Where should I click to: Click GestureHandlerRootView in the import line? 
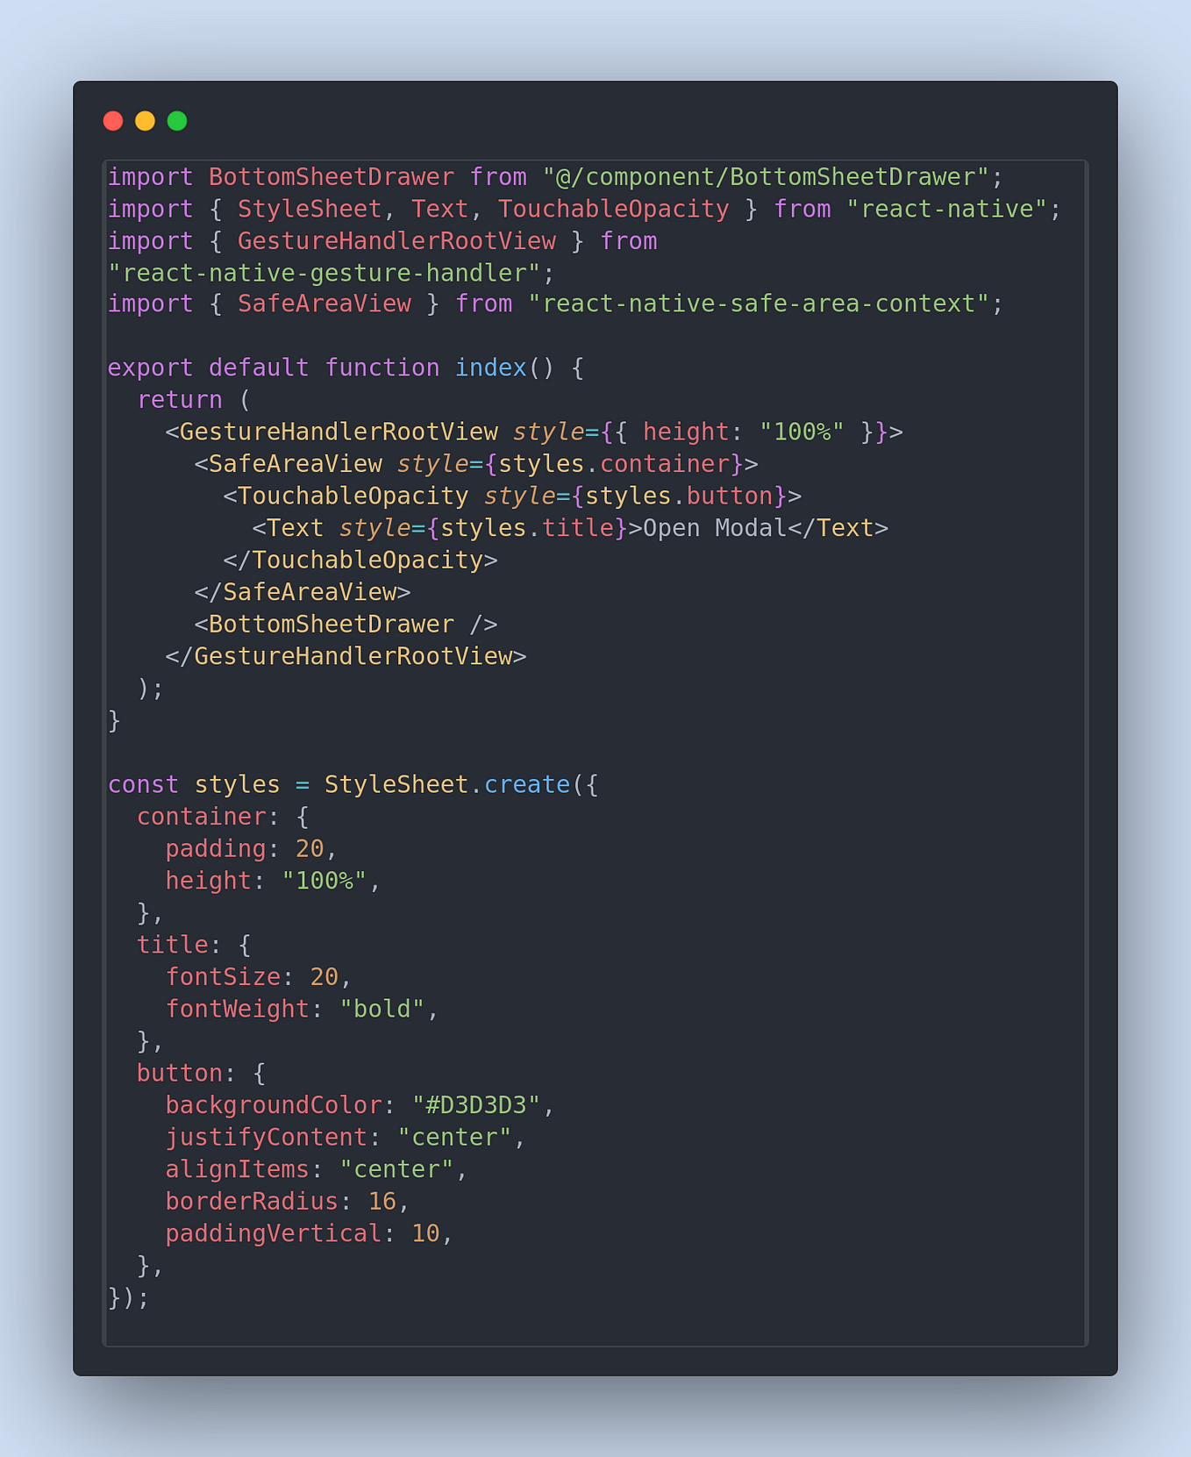396,241
